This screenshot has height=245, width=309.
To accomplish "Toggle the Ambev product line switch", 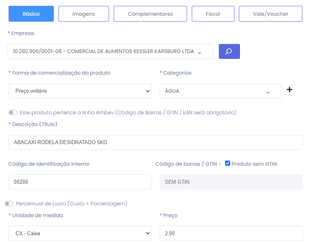I will coord(13,113).
